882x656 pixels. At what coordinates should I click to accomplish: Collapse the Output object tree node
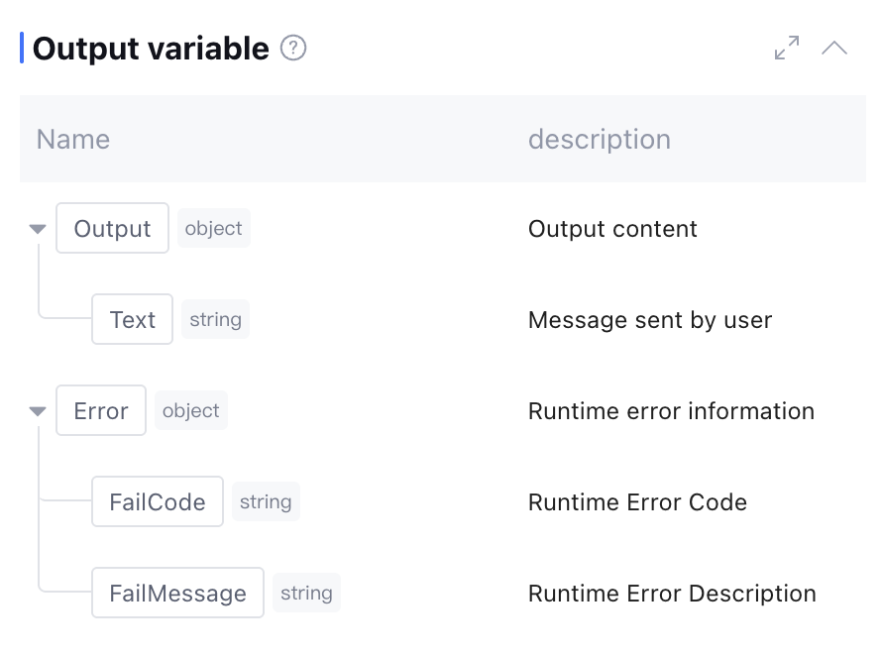pos(38,229)
